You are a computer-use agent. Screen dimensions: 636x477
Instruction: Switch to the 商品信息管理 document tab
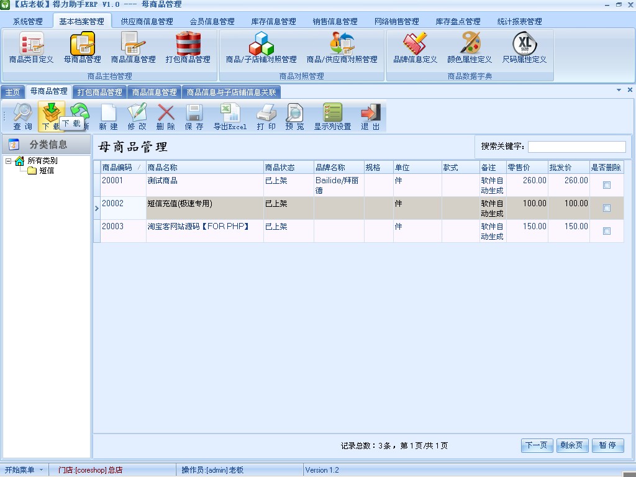tap(155, 93)
